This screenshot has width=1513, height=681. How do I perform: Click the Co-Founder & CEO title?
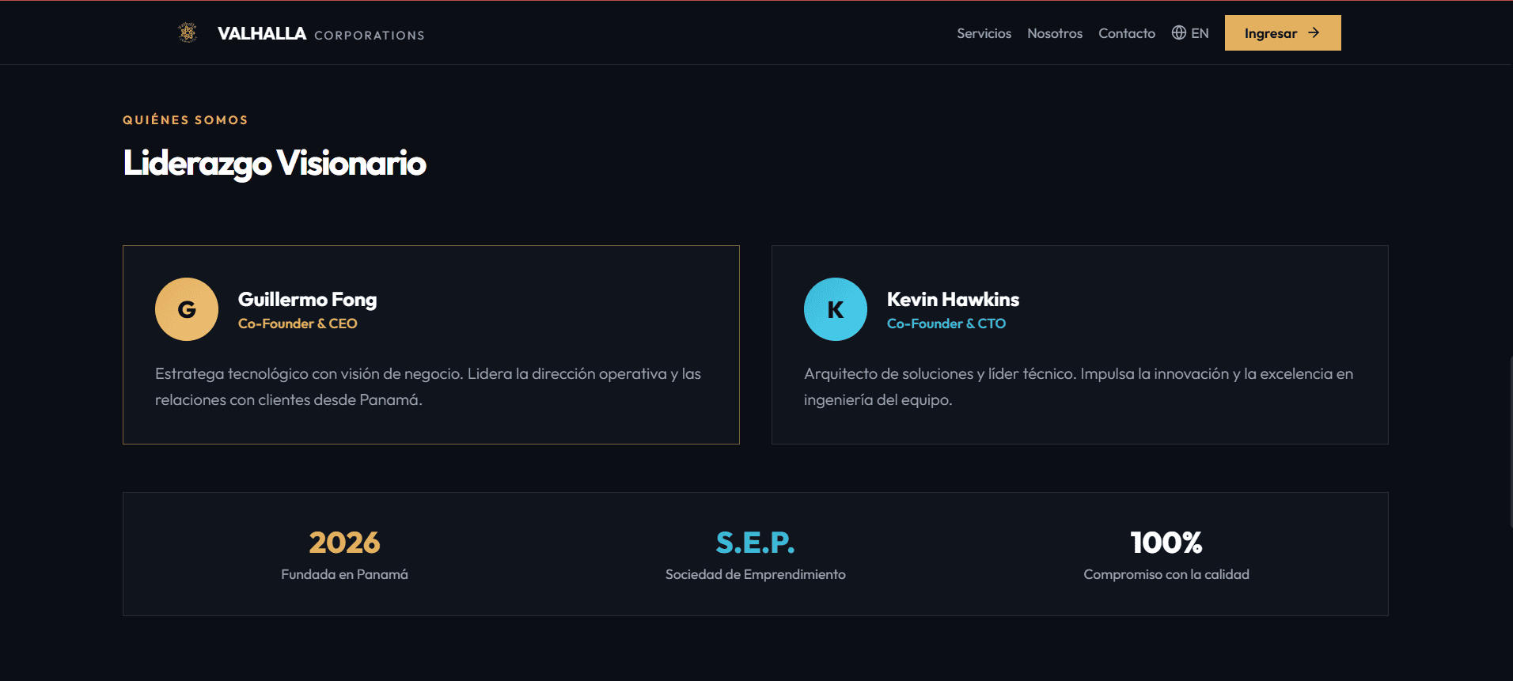click(x=298, y=323)
